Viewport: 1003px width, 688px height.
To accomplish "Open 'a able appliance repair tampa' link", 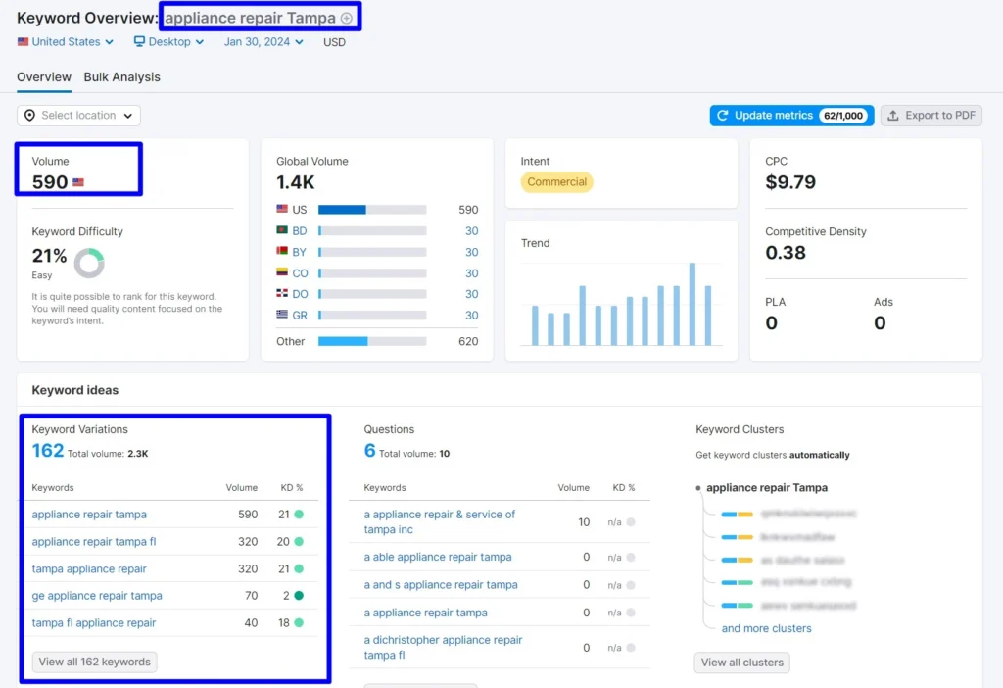I will click(x=438, y=557).
